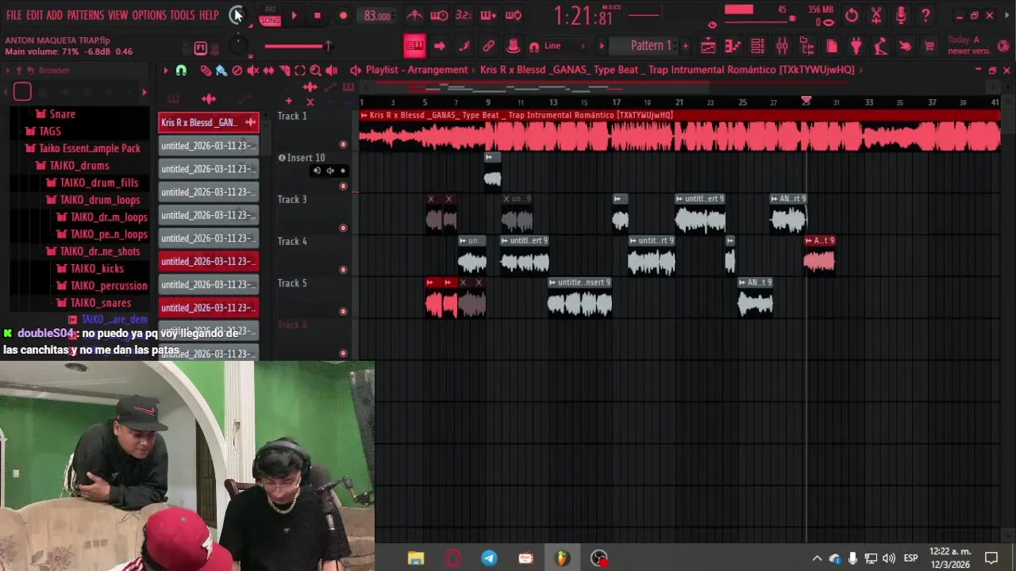Mute Track 3 with its dot
Screen dimensions: 1016x571
click(x=343, y=228)
